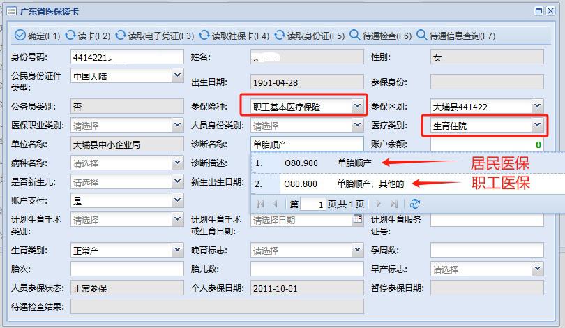Screen dimensions: 565x328
Task: Expand the 医疗类别 dropdown
Action: point(536,126)
